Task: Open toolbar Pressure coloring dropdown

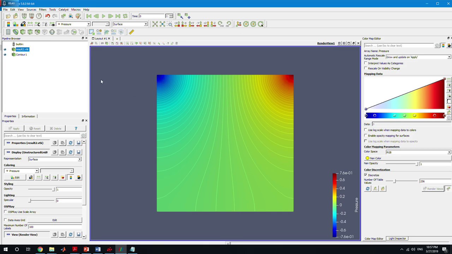Action: [73, 24]
